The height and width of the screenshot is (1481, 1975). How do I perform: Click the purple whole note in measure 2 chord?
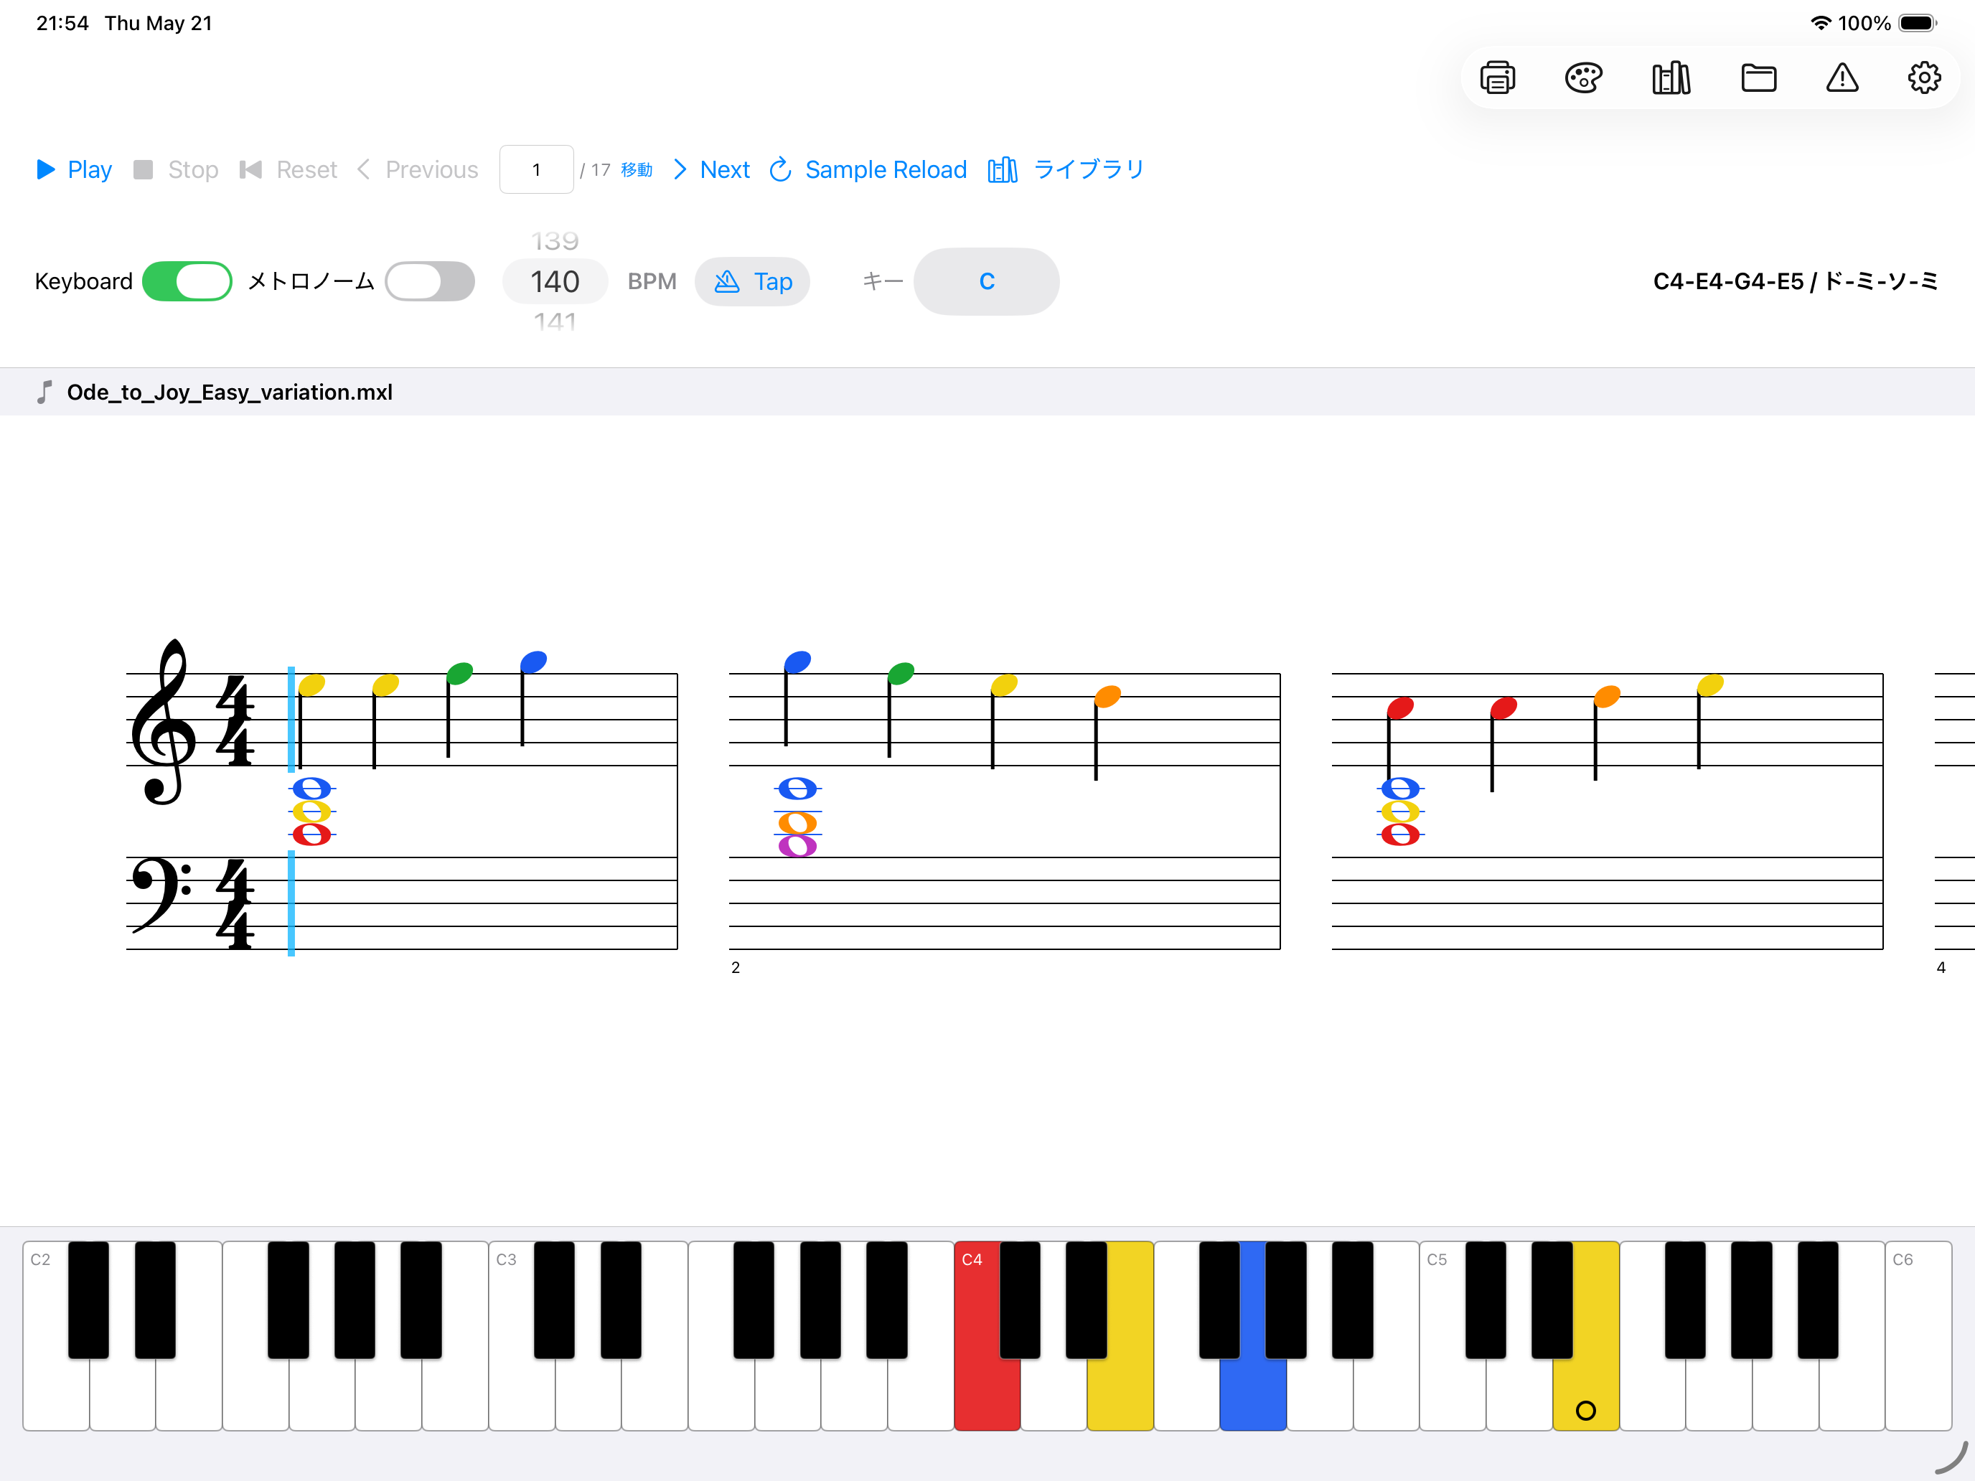[x=797, y=846]
